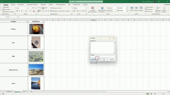Toggle center horizontal alignment
The image size is (170, 95).
click(41, 11)
